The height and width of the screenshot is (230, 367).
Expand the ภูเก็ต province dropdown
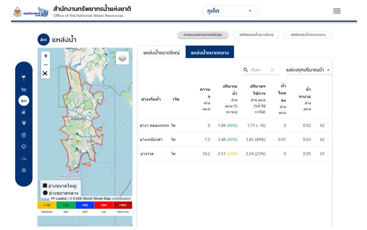[230, 11]
